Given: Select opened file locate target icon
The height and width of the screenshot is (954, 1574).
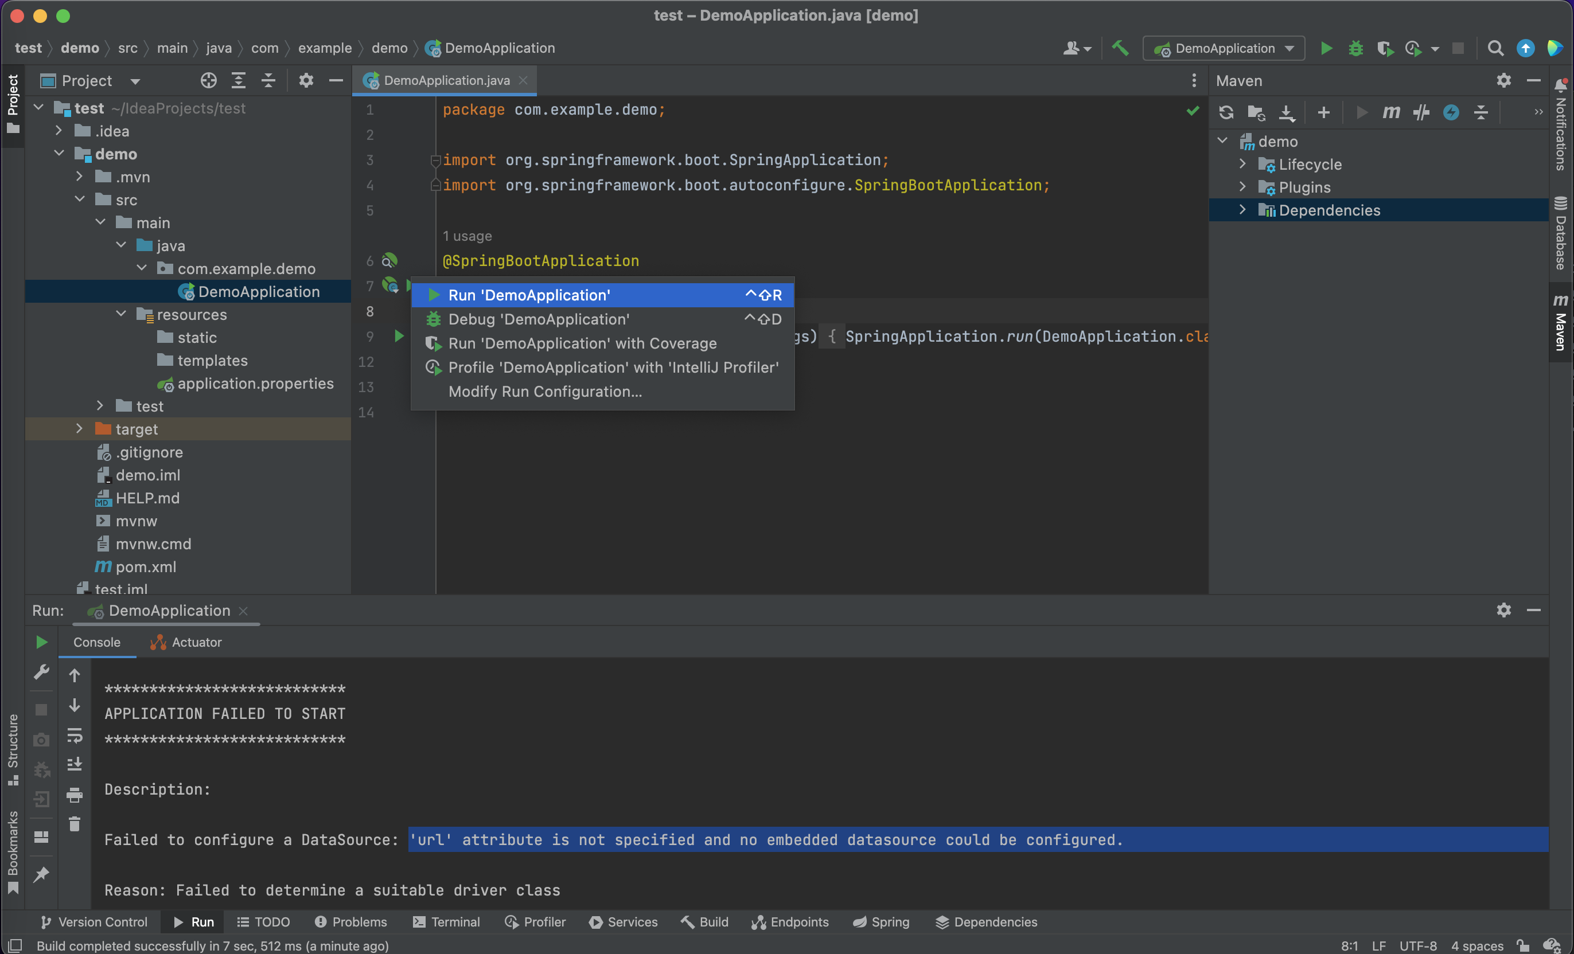Looking at the screenshot, I should click(x=208, y=80).
